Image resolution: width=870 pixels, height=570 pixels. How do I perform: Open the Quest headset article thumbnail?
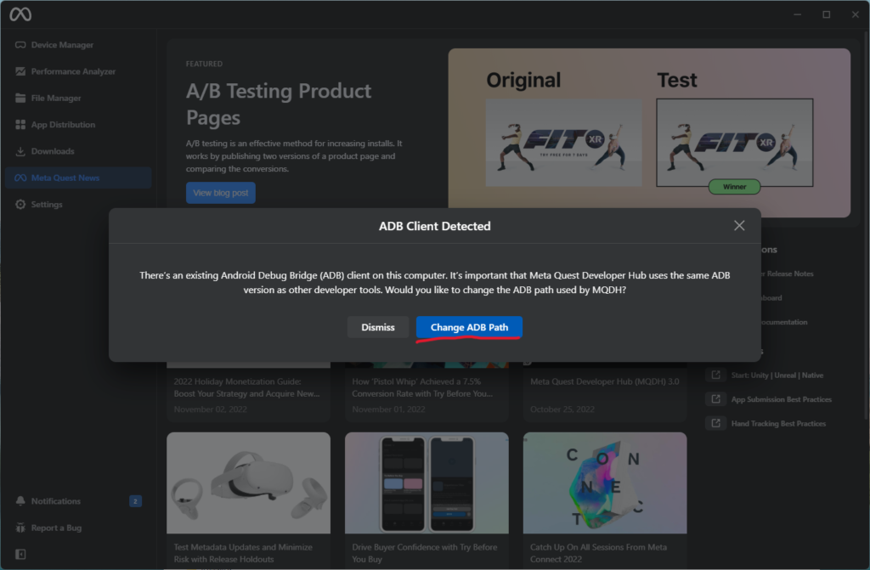(249, 483)
